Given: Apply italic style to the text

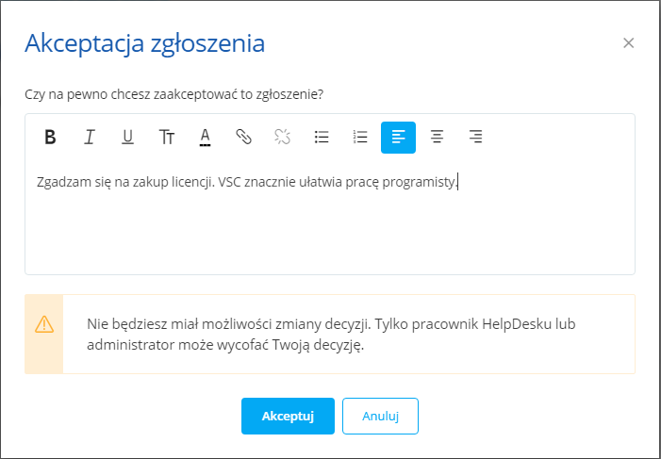Looking at the screenshot, I should pyautogui.click(x=90, y=138).
